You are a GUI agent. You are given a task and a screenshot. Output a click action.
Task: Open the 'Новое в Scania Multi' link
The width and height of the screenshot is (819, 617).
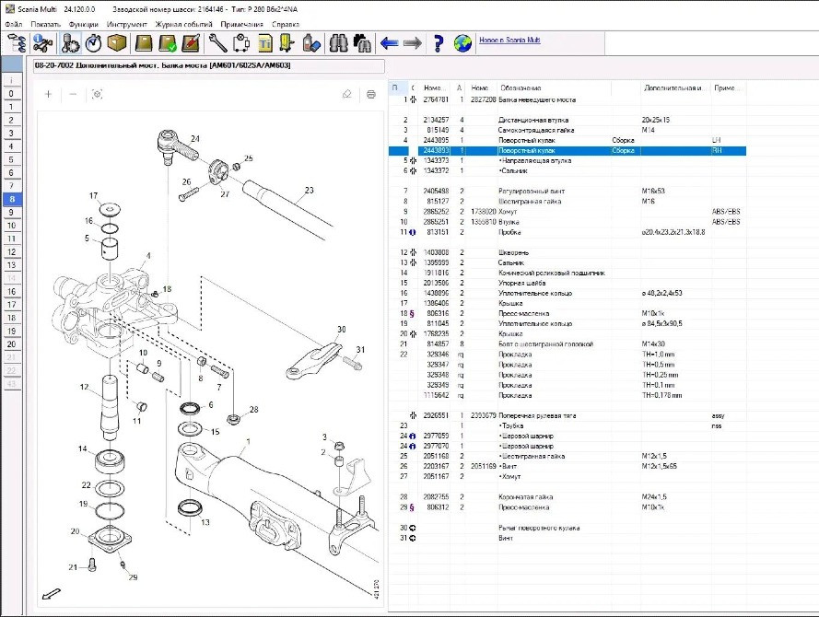(x=509, y=40)
